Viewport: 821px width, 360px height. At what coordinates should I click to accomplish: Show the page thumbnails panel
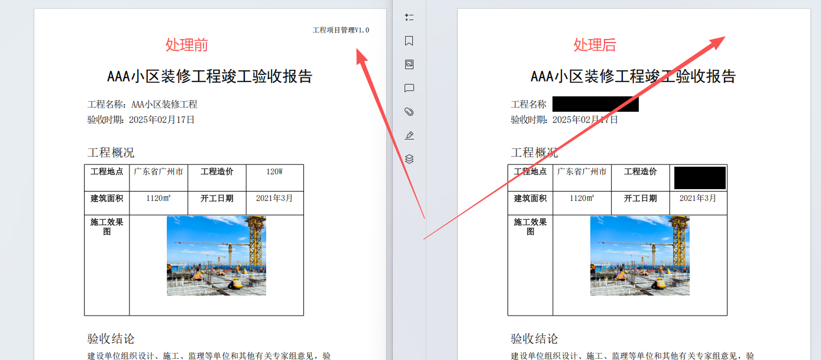click(x=409, y=64)
